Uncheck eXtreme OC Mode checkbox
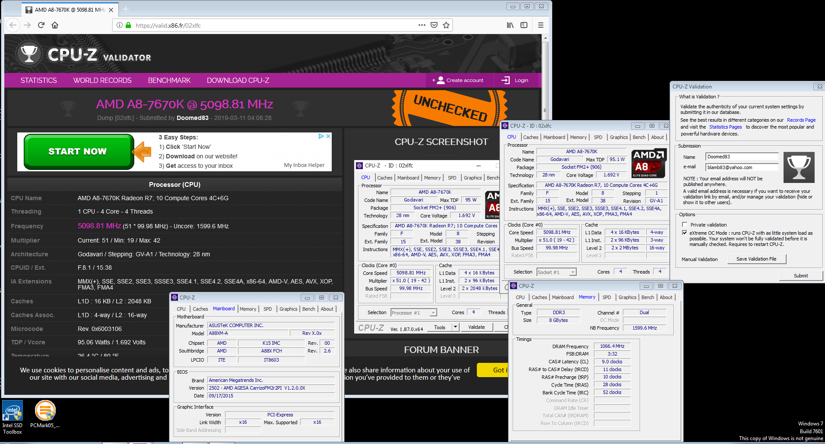The height and width of the screenshot is (444, 825). click(685, 233)
